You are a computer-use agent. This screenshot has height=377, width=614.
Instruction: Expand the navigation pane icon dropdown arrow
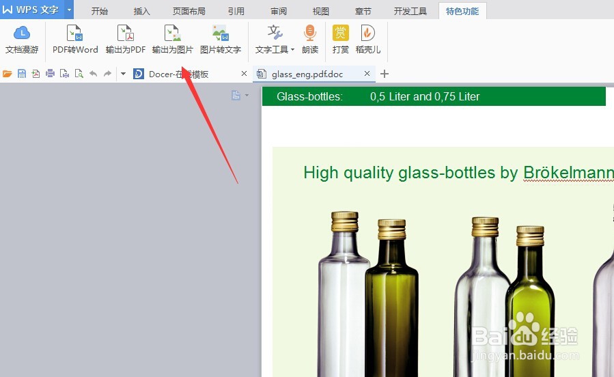point(247,95)
